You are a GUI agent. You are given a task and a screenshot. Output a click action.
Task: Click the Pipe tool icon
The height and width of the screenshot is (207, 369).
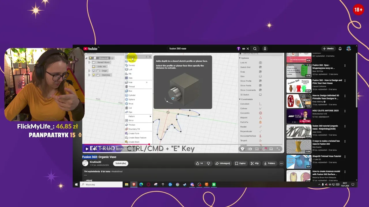click(126, 112)
